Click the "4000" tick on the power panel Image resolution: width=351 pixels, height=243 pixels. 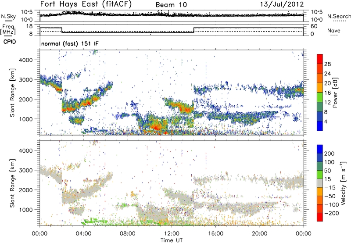click(x=25, y=60)
